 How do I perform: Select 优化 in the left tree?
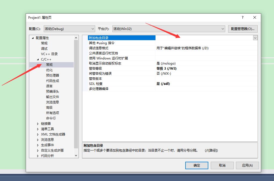tap(49, 70)
